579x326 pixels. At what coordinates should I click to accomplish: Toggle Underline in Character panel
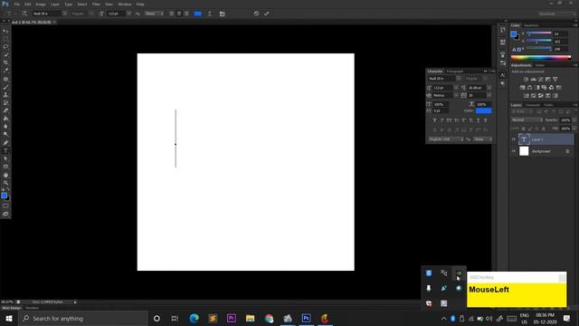(x=479, y=120)
